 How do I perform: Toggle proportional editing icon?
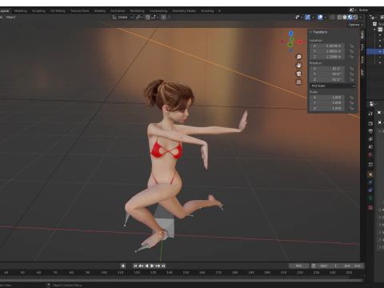click(163, 17)
